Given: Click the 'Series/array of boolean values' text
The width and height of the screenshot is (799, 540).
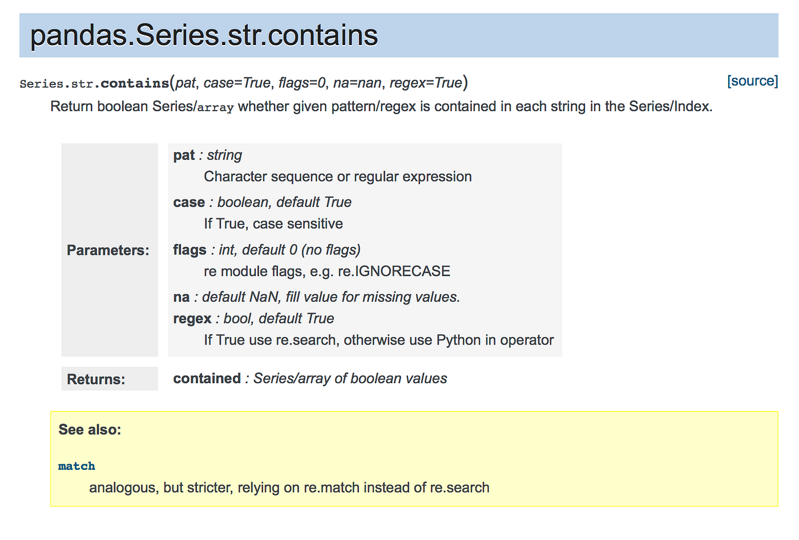Looking at the screenshot, I should click(350, 379).
